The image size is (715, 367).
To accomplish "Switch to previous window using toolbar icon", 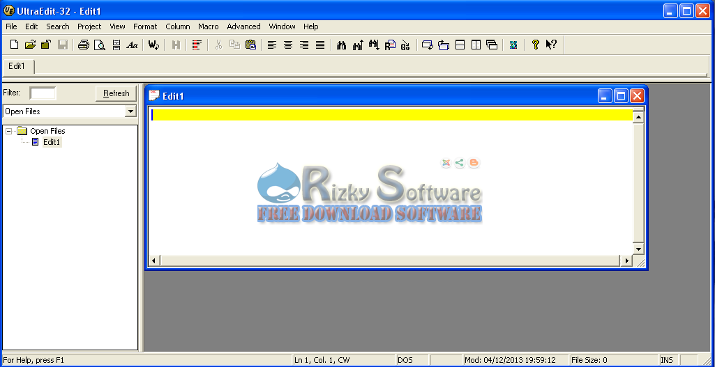I will tap(444, 45).
